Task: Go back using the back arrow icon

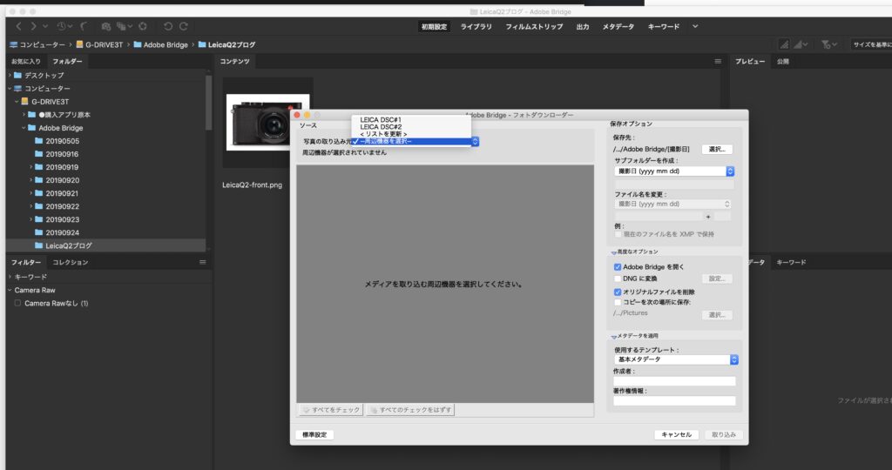Action: point(18,26)
